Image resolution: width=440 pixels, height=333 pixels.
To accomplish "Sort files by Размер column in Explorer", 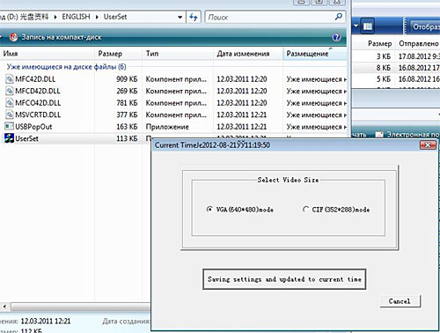I will point(119,54).
